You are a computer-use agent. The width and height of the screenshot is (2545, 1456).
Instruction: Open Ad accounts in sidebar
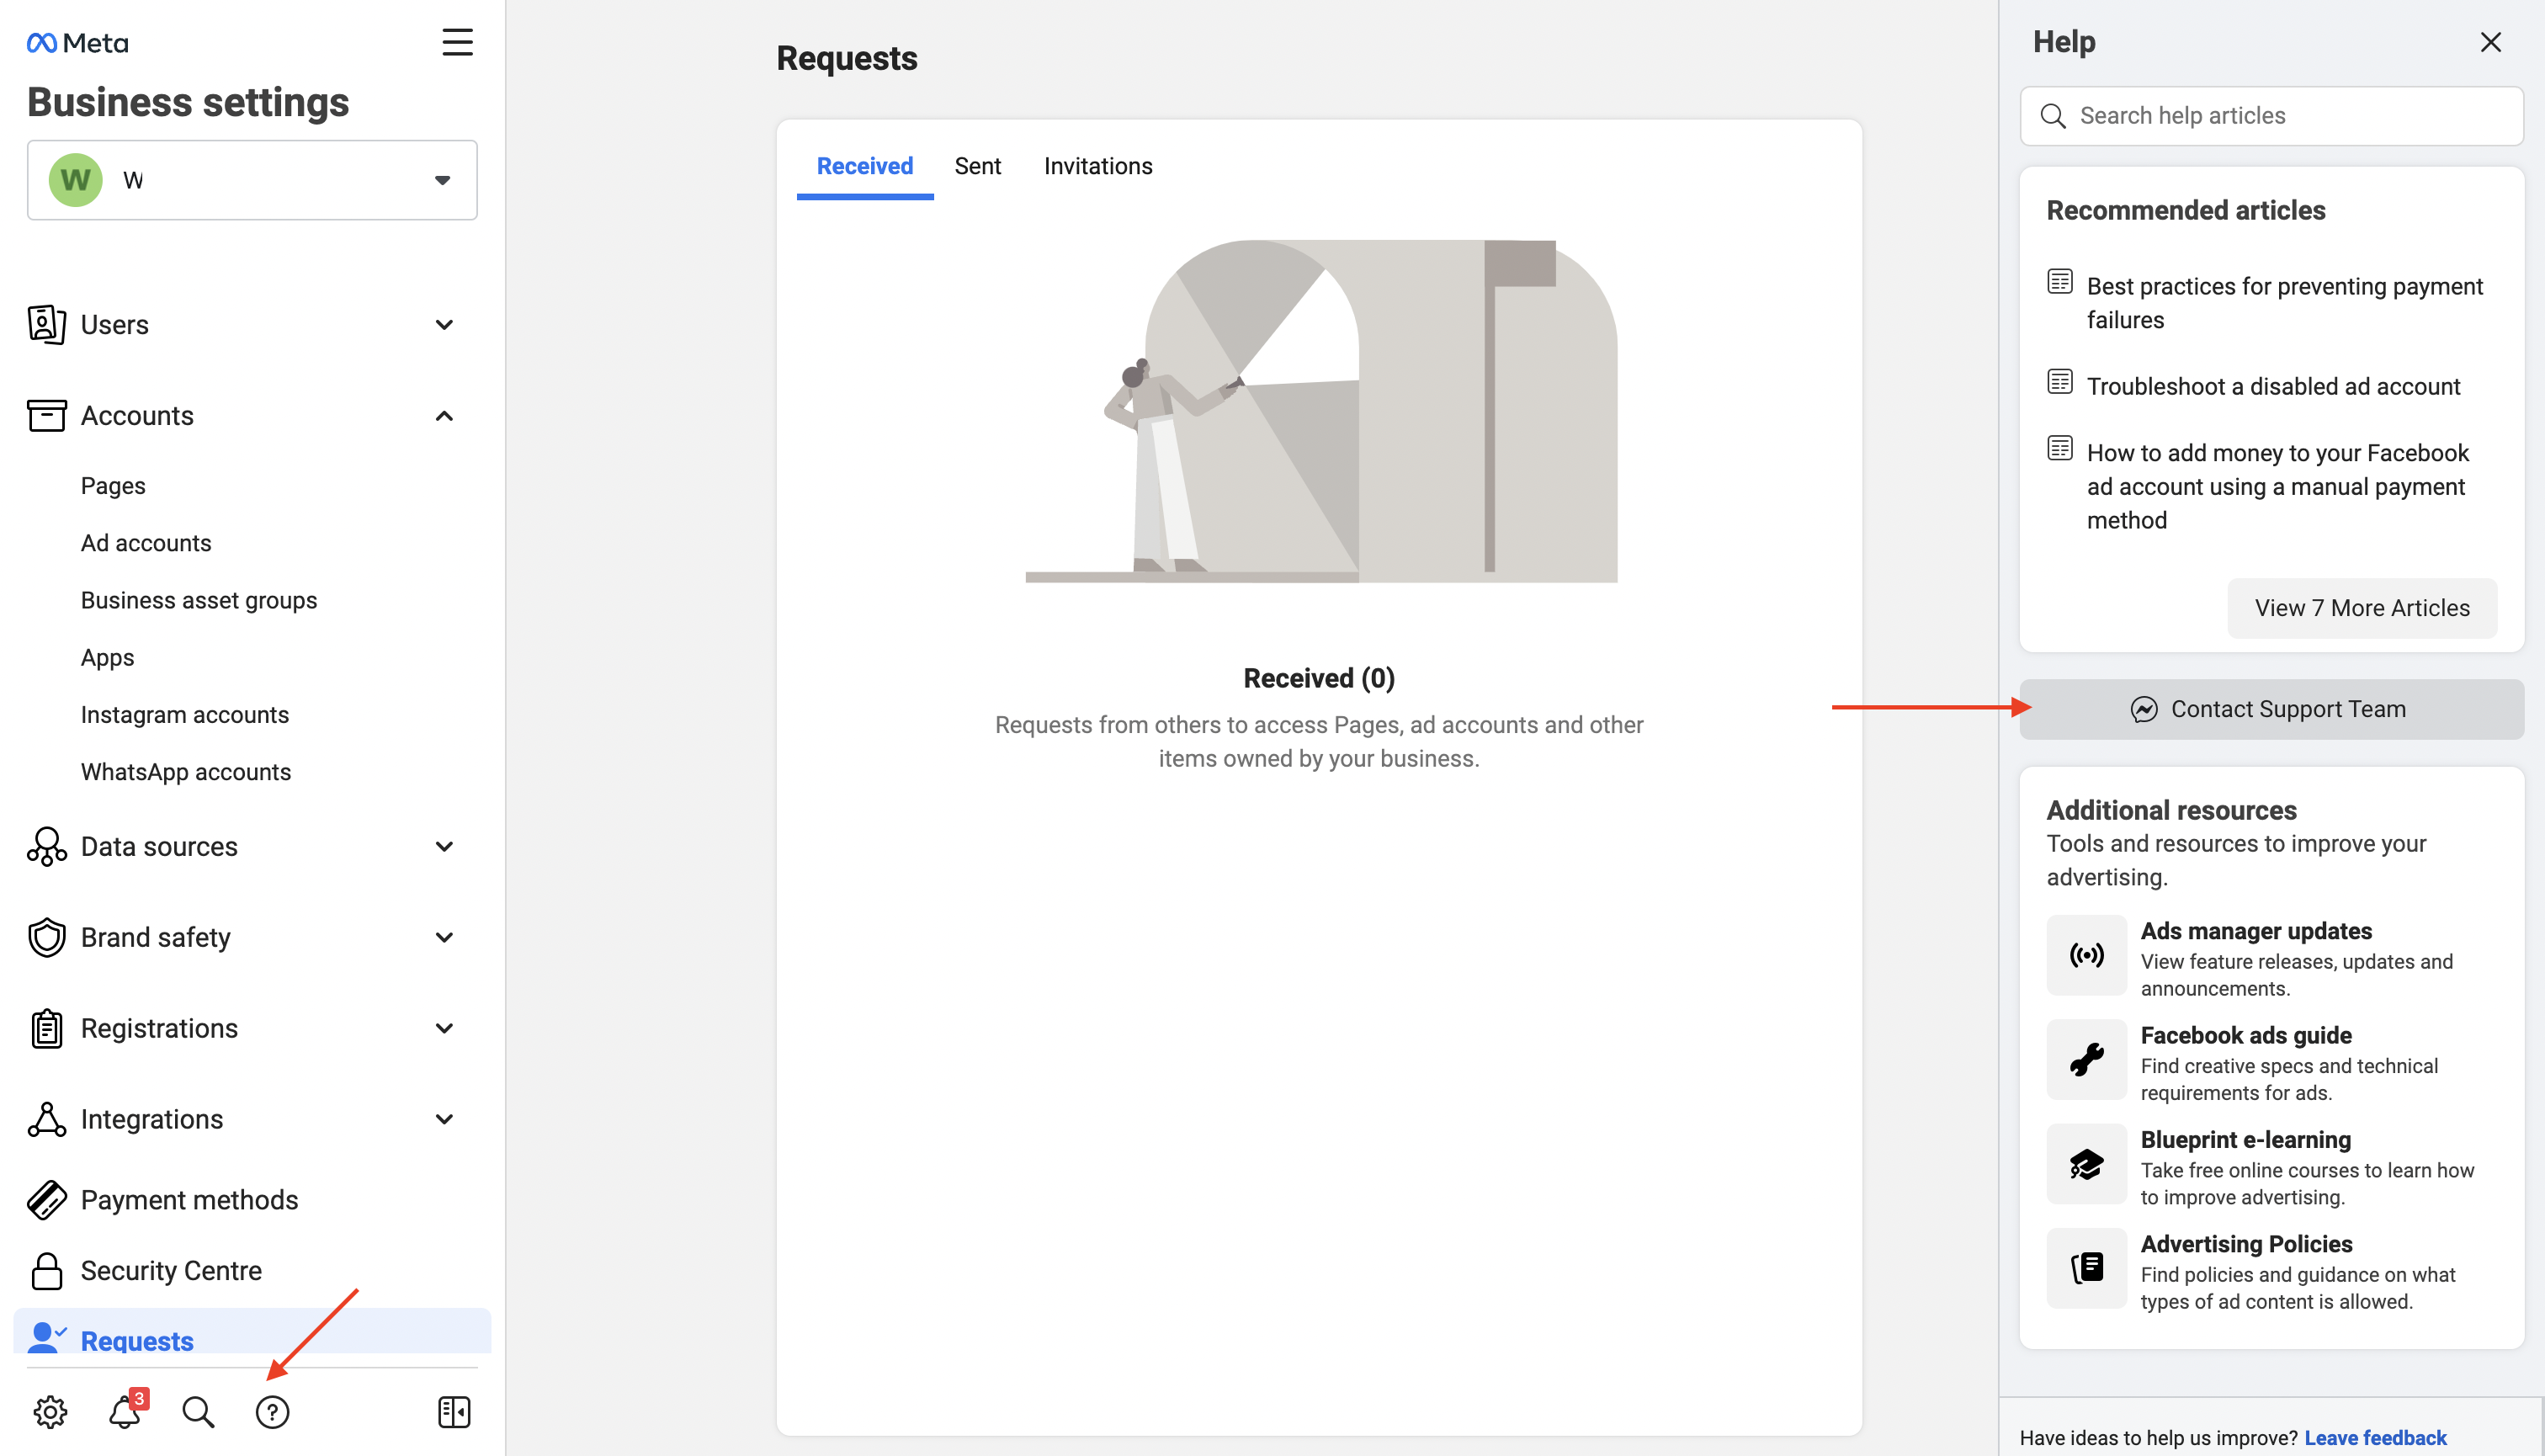146,543
